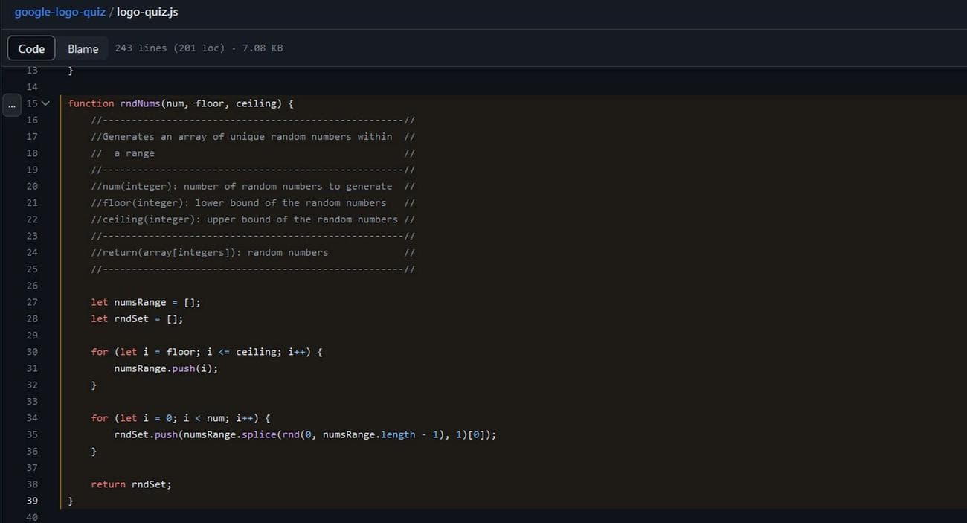Viewport: 967px width, 523px height.
Task: Select the Code tab
Action: 30,48
